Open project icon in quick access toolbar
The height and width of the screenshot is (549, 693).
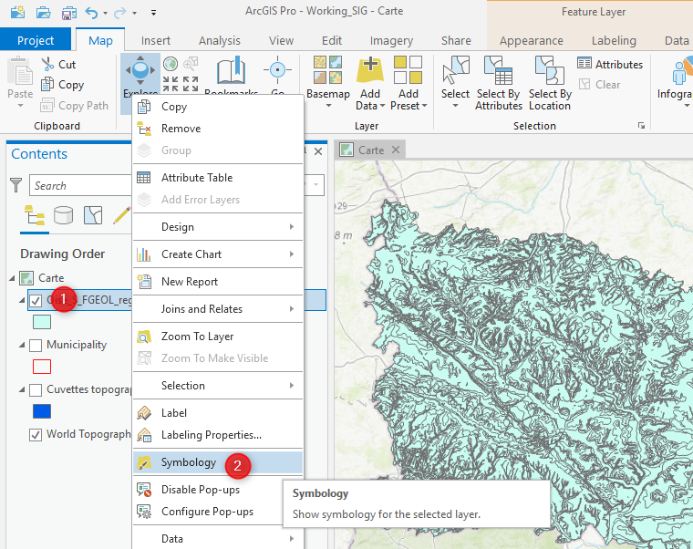(44, 13)
